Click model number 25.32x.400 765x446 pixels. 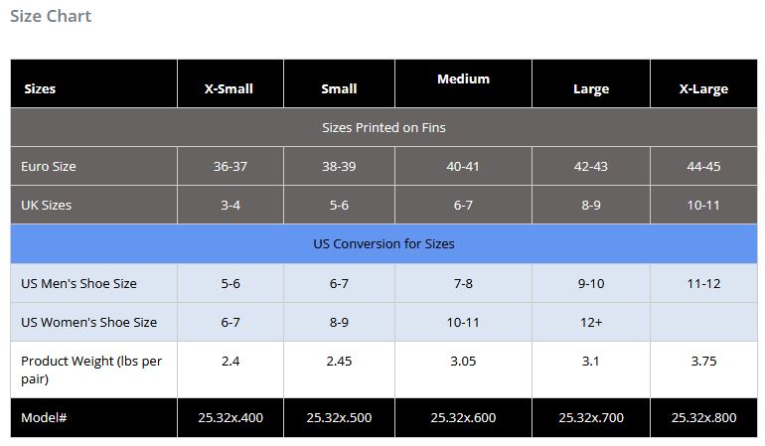click(230, 418)
